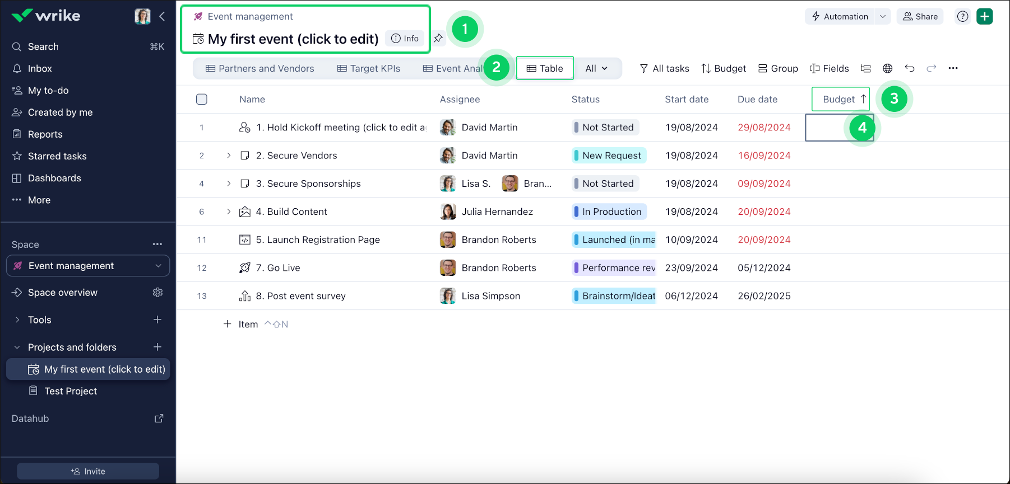Open the three-dot more options in toolbar
Viewport: 1010px width, 484px height.
953,68
